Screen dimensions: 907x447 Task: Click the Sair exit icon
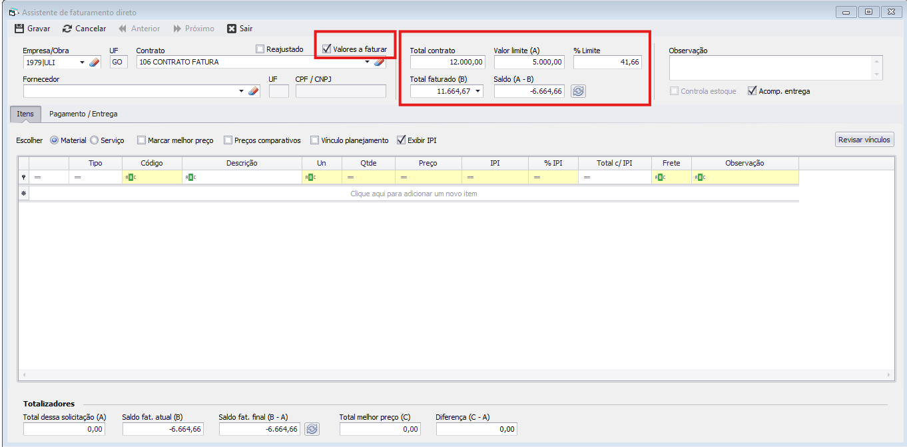point(232,29)
